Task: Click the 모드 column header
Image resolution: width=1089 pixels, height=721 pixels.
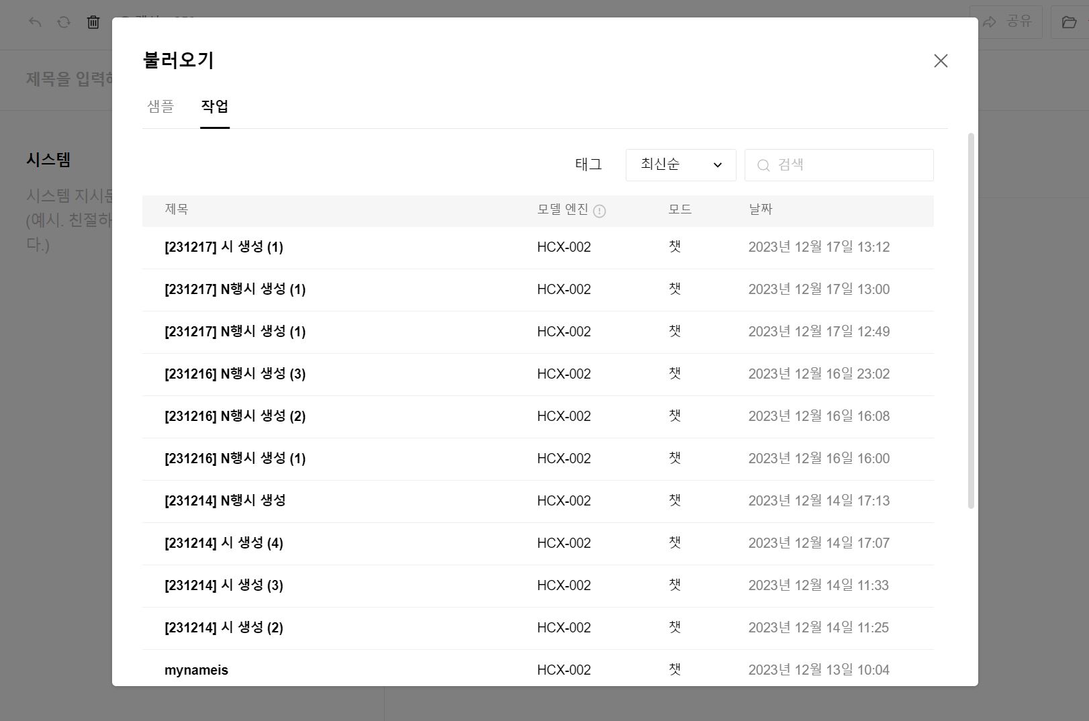Action: [x=680, y=209]
